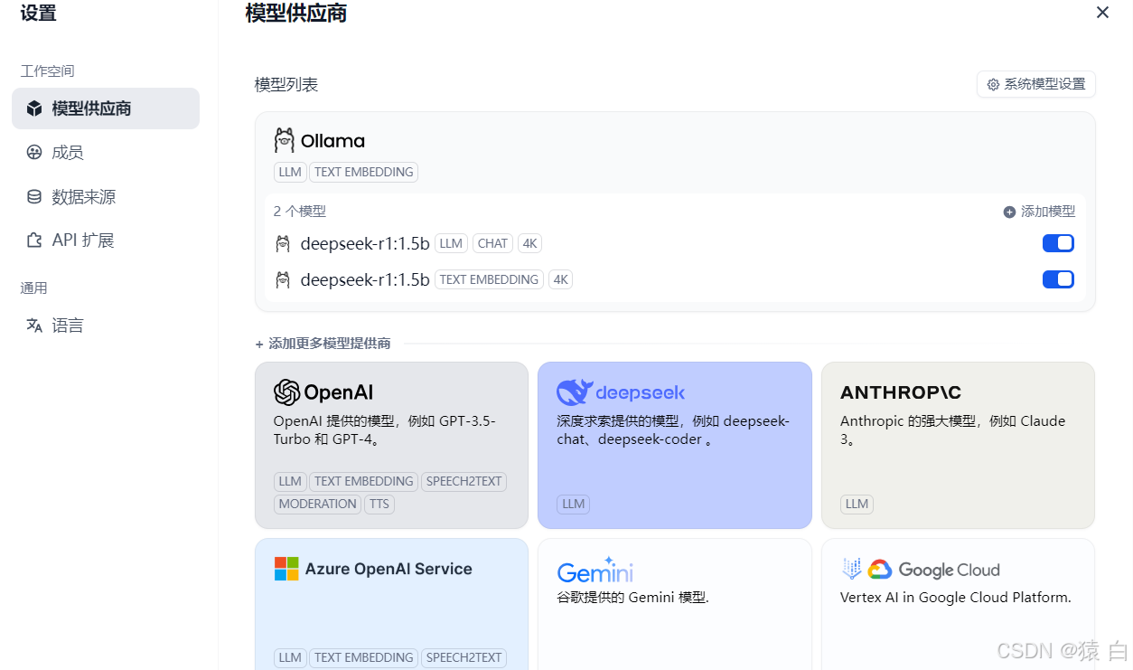Image resolution: width=1133 pixels, height=670 pixels.
Task: Click 4K tag on the CHAT model row
Action: pyautogui.click(x=529, y=243)
